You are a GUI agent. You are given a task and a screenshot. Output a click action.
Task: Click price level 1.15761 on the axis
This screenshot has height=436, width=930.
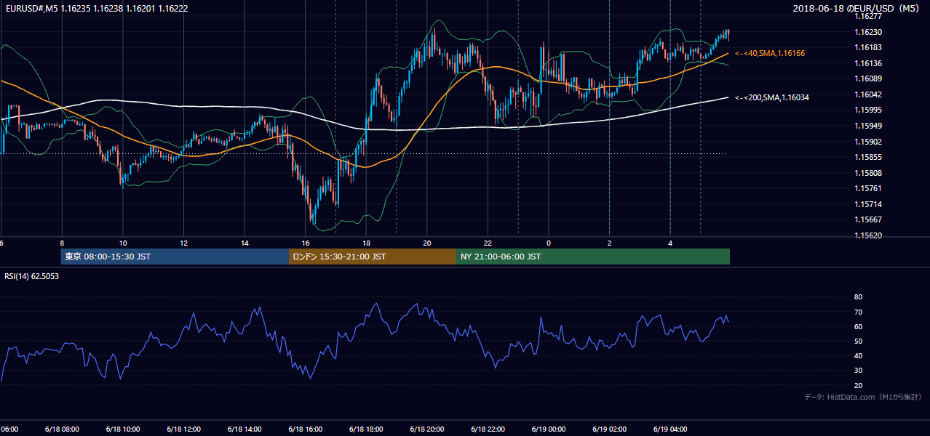[x=868, y=188]
